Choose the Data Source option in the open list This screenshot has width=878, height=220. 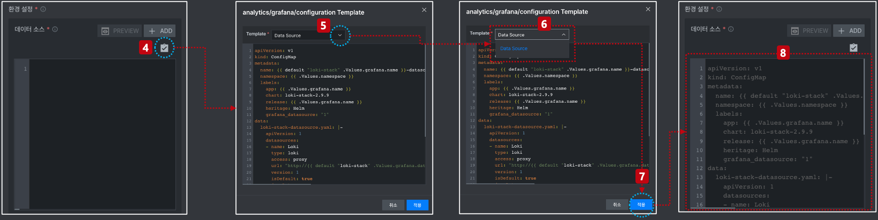point(514,48)
